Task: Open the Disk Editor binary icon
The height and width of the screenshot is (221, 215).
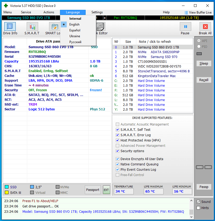Action: (100, 27)
